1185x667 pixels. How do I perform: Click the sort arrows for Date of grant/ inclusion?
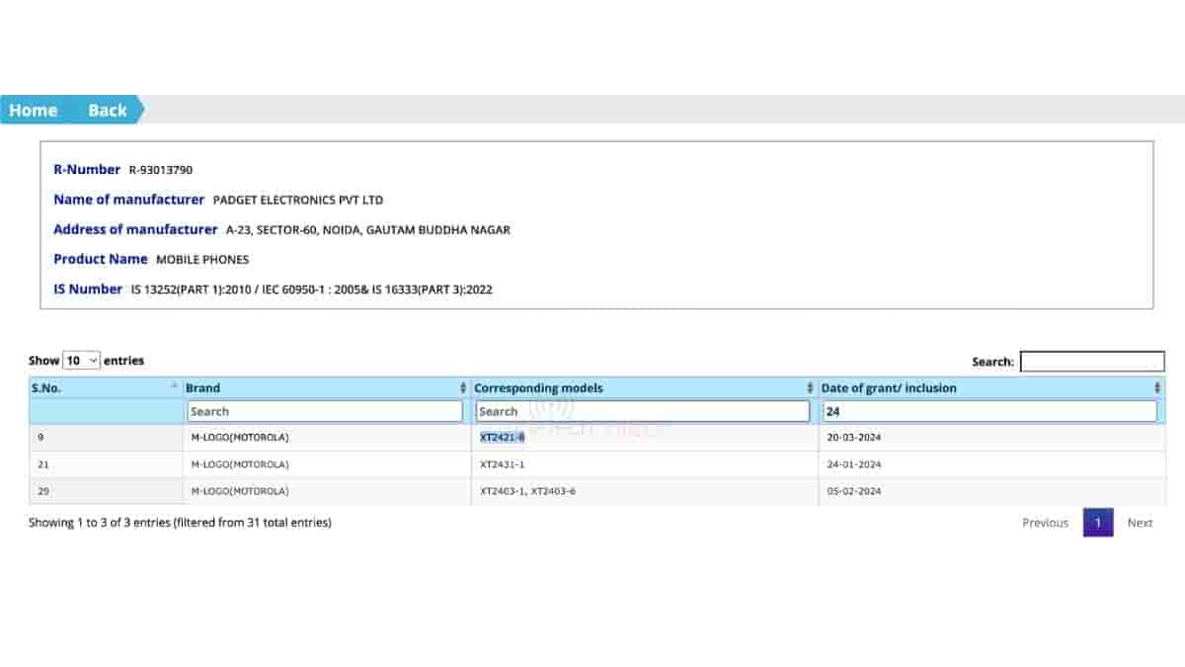(1157, 388)
